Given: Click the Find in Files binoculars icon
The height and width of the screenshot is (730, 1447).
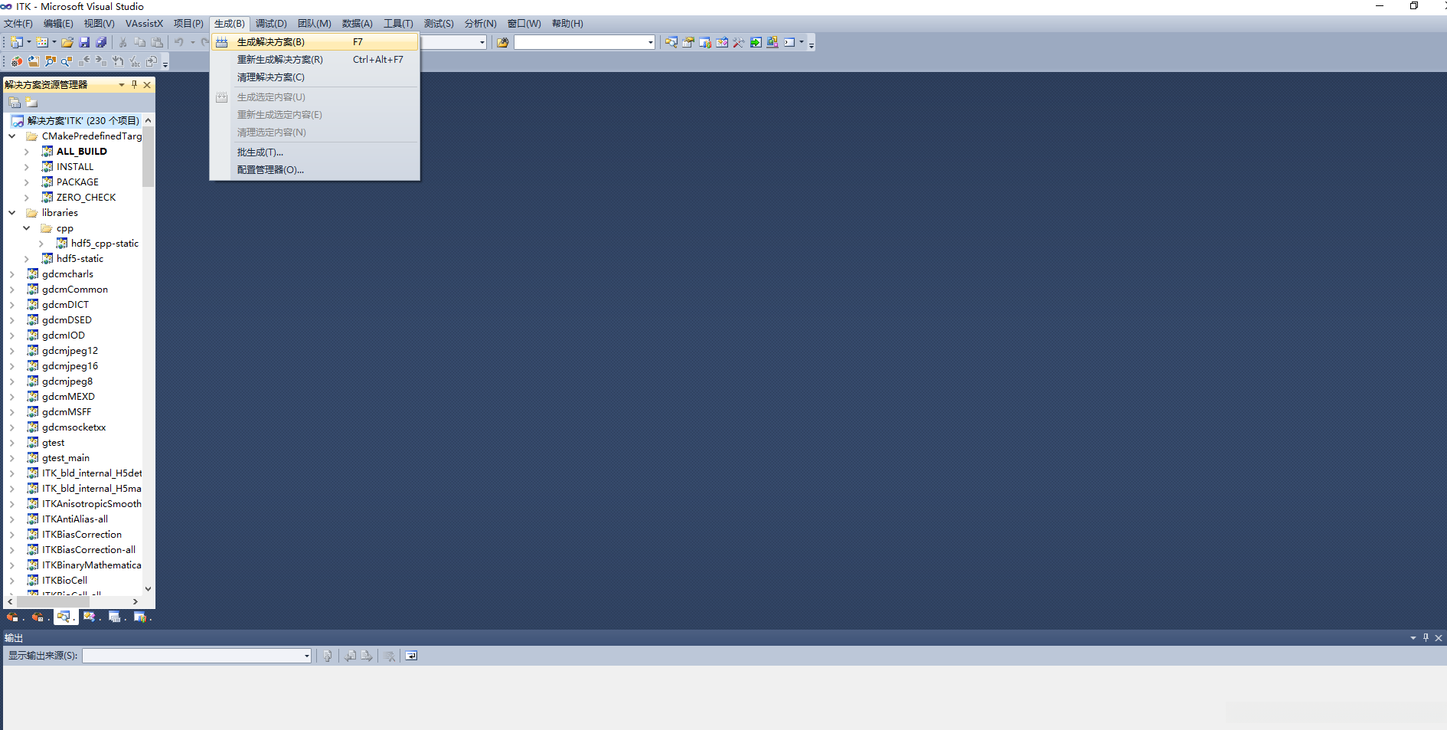Looking at the screenshot, I should (502, 42).
